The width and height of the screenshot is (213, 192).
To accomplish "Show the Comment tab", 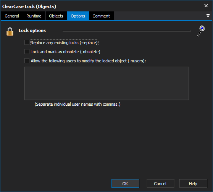I will (x=101, y=16).
